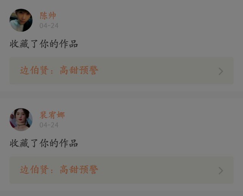Tap the 陈帅 username link

click(x=48, y=16)
